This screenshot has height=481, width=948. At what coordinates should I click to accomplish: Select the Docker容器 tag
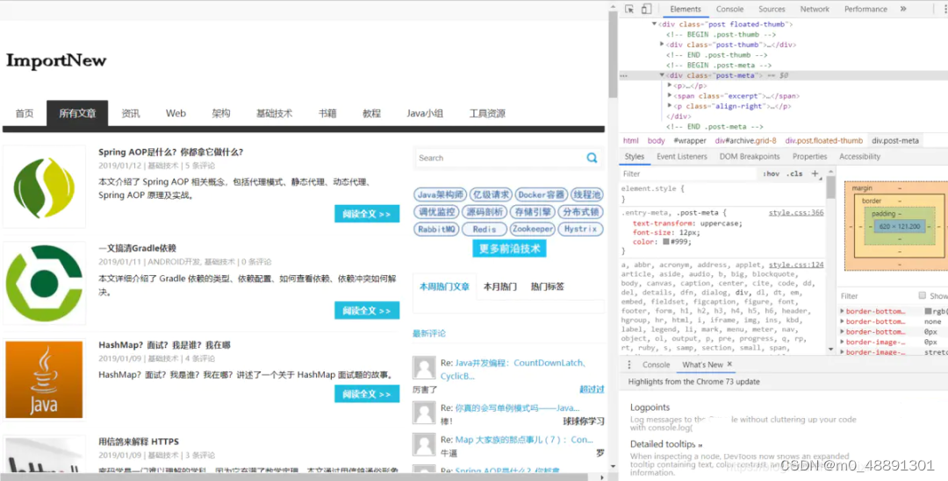[541, 195]
